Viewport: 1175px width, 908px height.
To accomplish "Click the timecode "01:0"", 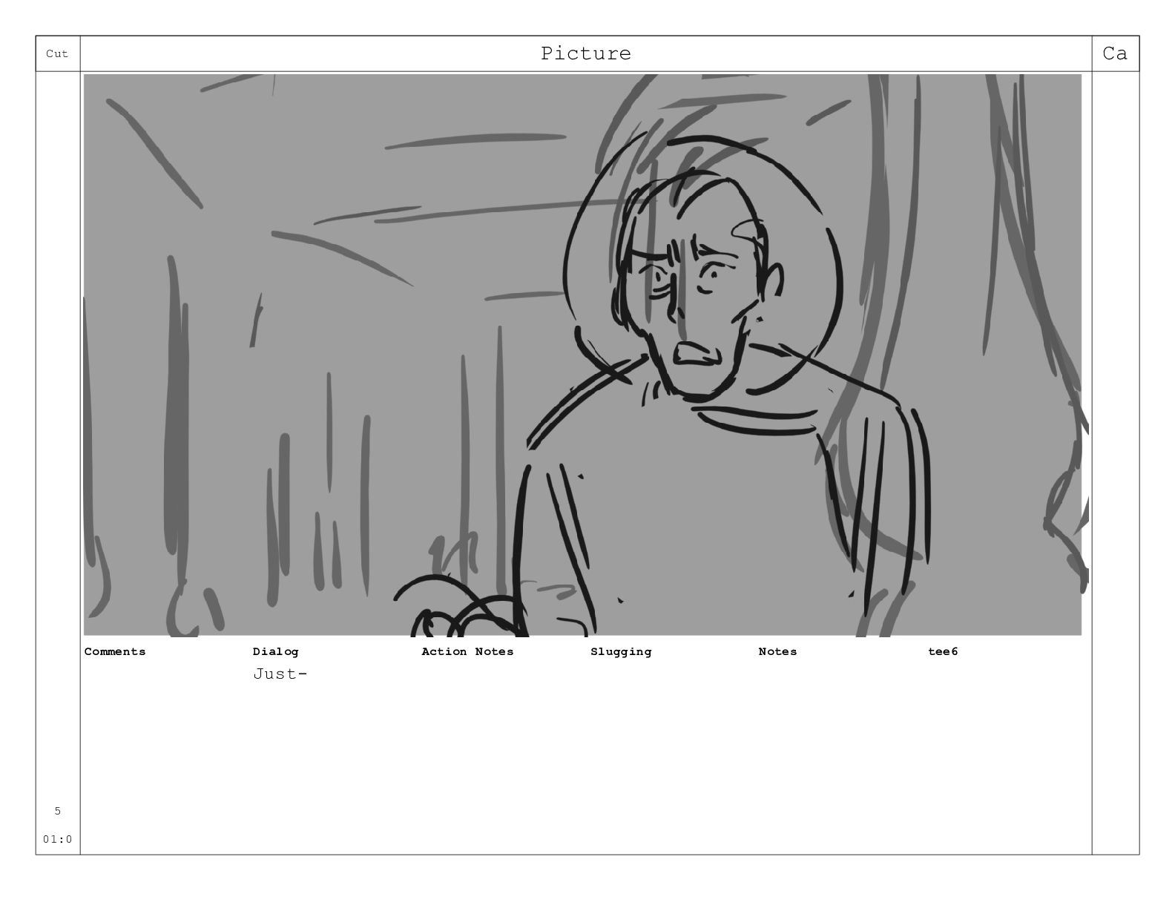I will click(x=58, y=839).
